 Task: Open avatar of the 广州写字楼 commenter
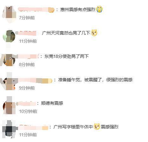click(10, 129)
